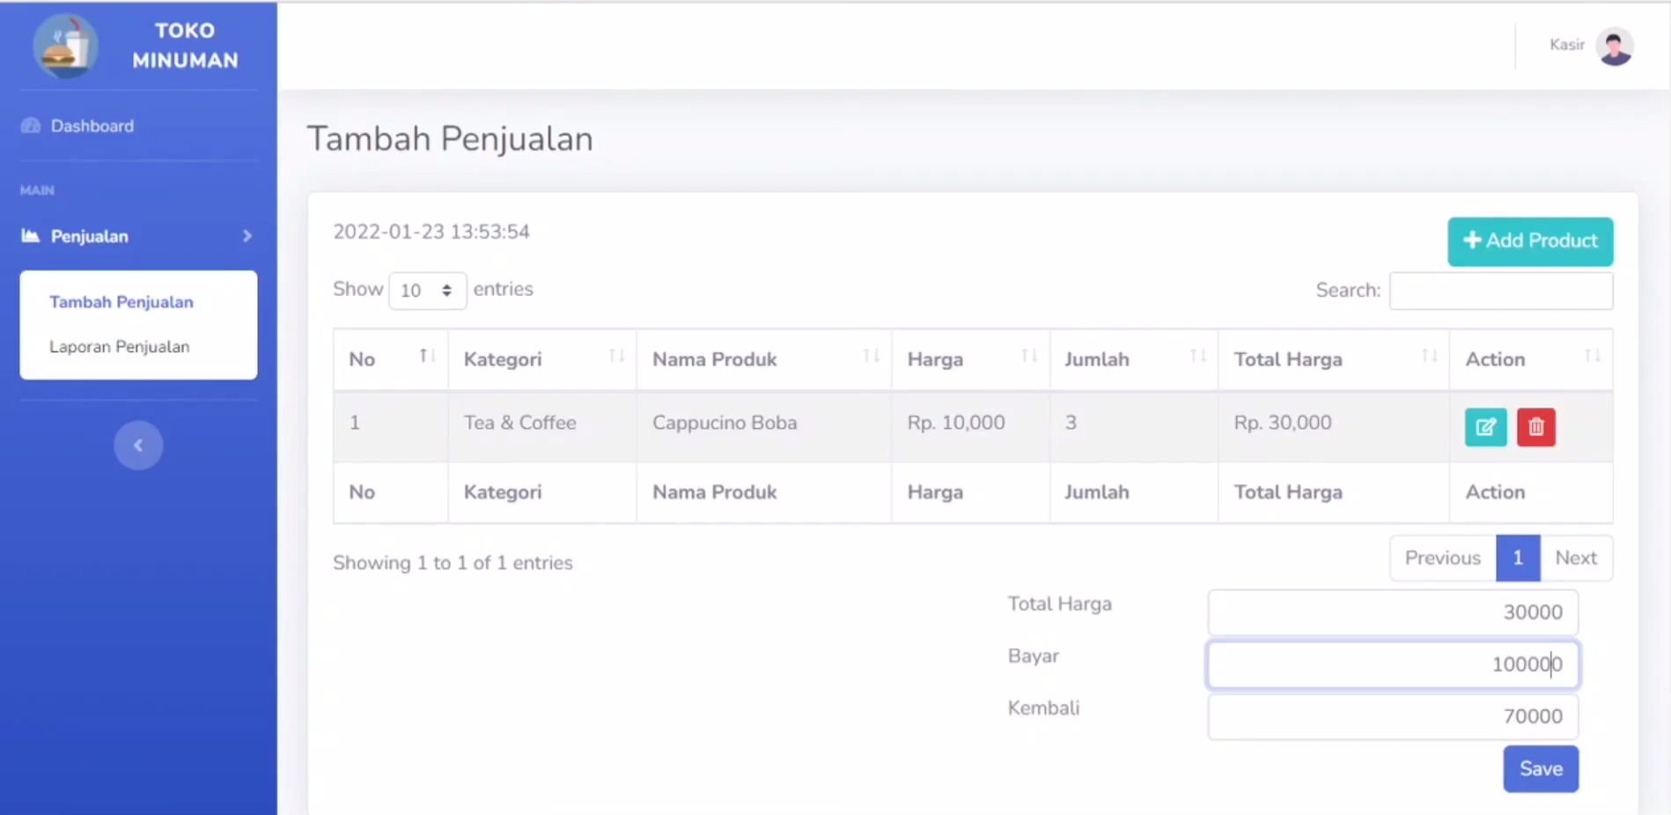Viewport: 1671px width, 815px height.
Task: Click the Toko Minuman logo icon
Action: (x=66, y=47)
